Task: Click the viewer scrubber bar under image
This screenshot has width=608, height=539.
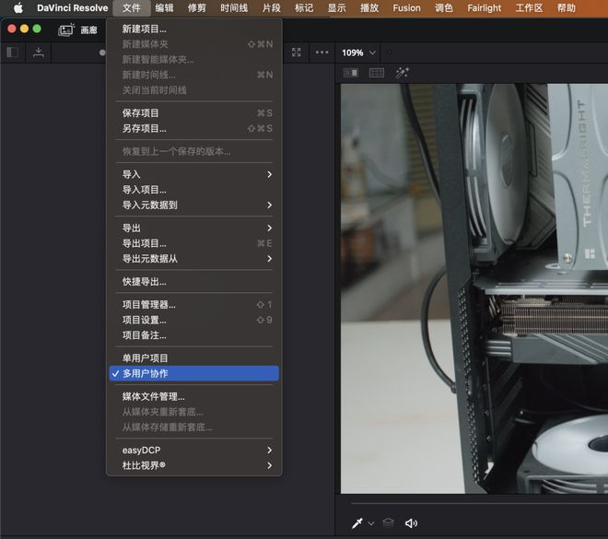Action: tap(480, 503)
